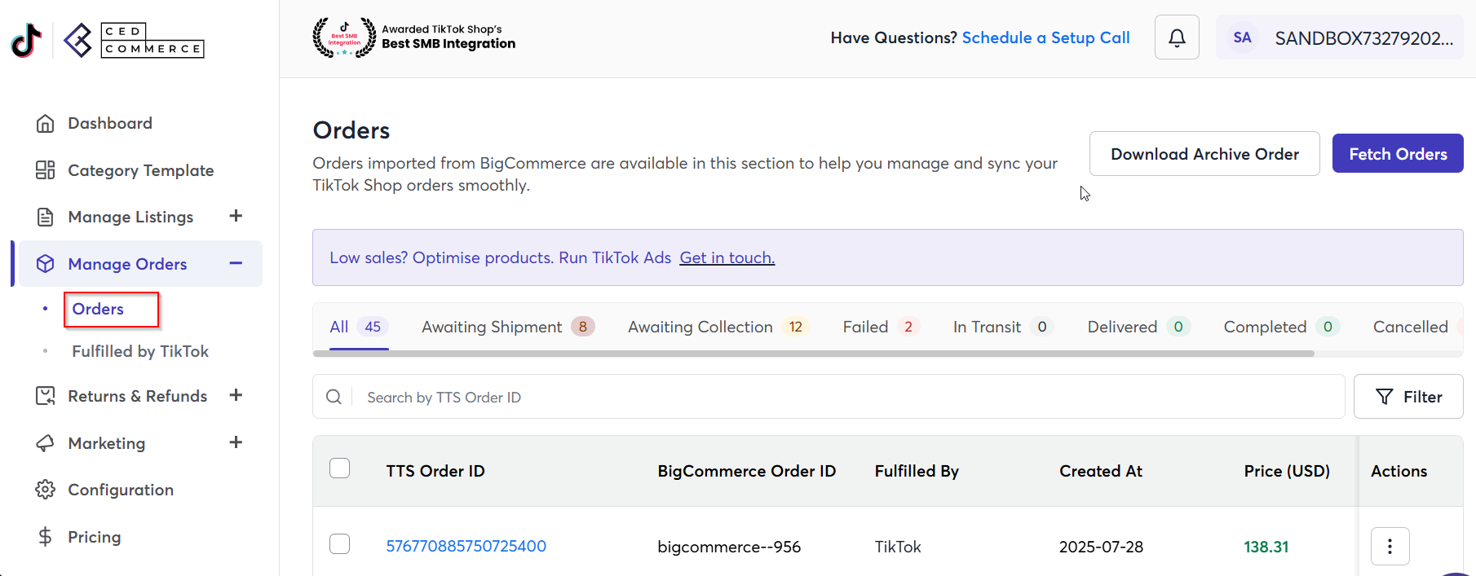The width and height of the screenshot is (1476, 576).
Task: Open the Pricing page
Action: click(x=95, y=537)
